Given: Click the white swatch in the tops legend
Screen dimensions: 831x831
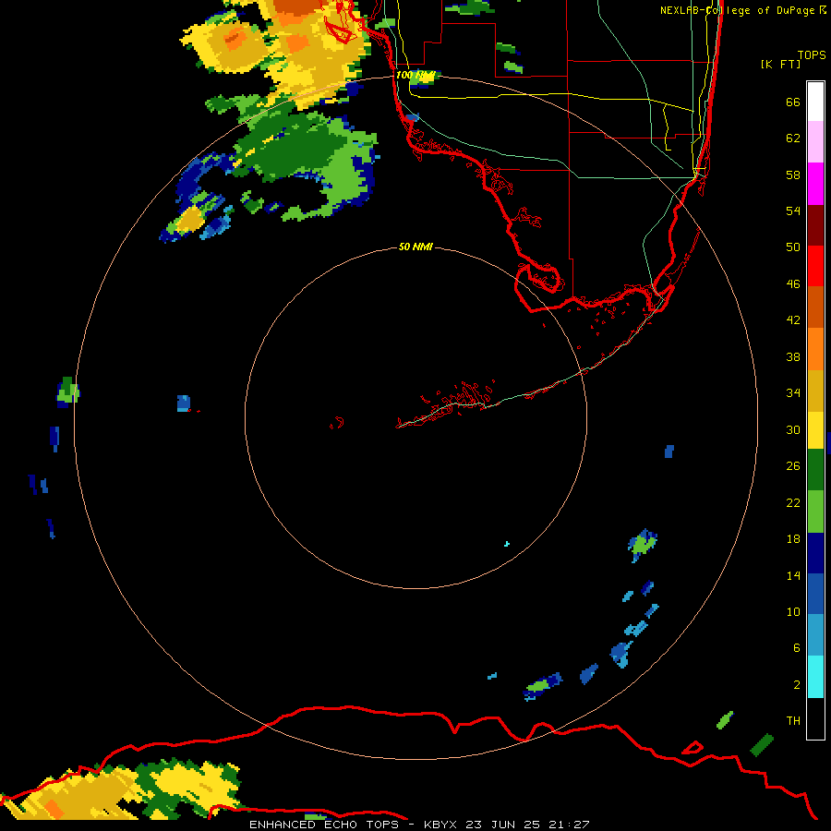Looking at the screenshot, I should [x=815, y=102].
